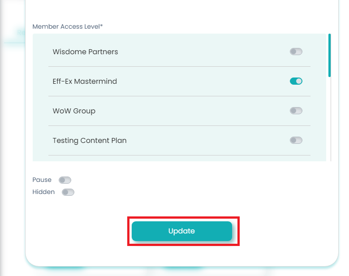The width and height of the screenshot is (349, 276).
Task: Click the Member Access Level heading
Action: (68, 27)
